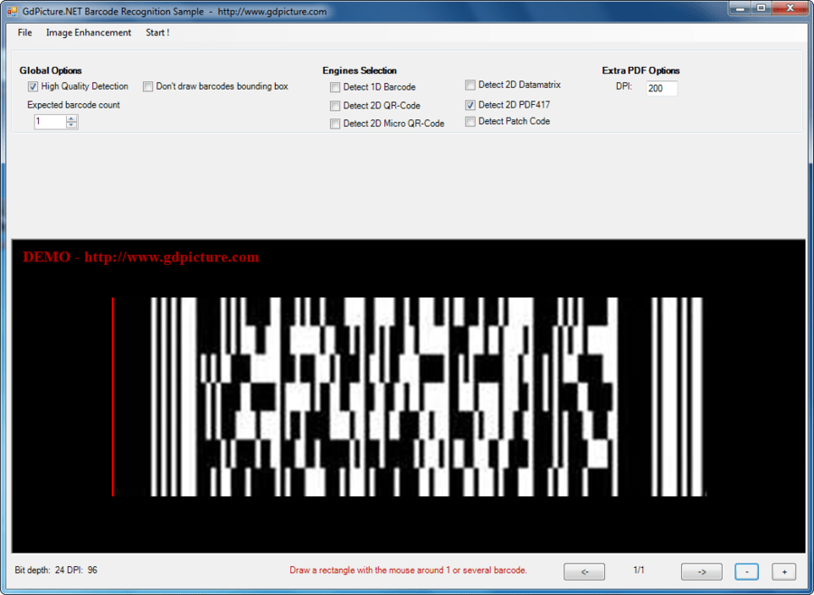Click the expected barcode count field

(x=51, y=121)
